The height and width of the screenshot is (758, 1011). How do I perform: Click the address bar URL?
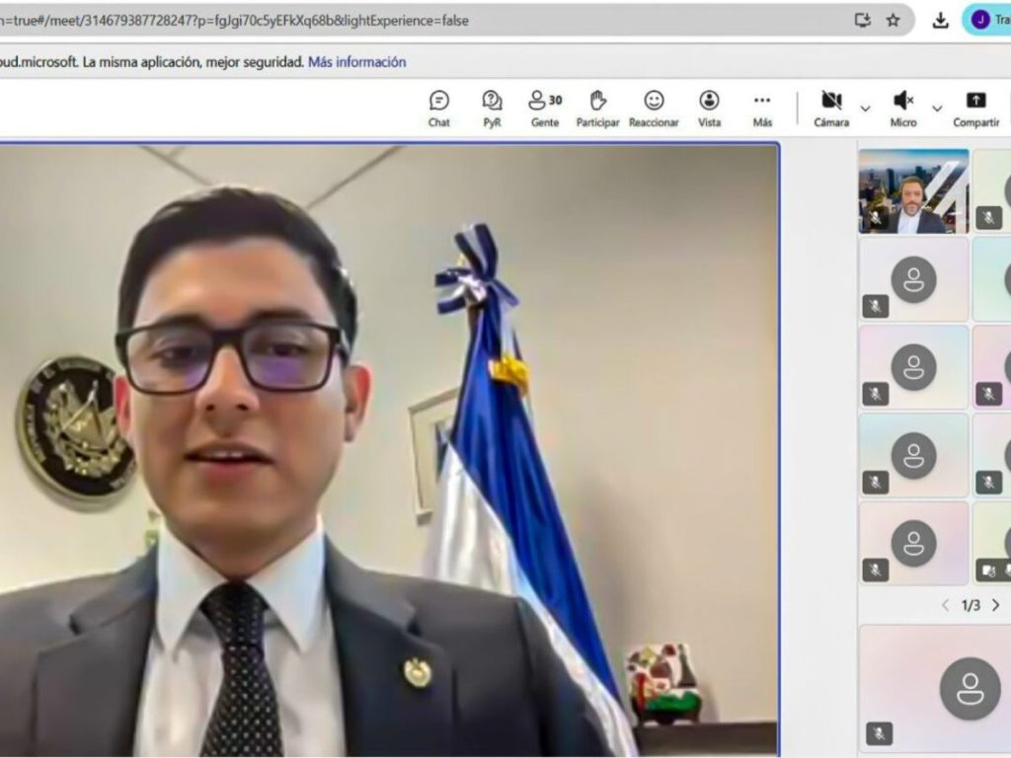pyautogui.click(x=234, y=21)
